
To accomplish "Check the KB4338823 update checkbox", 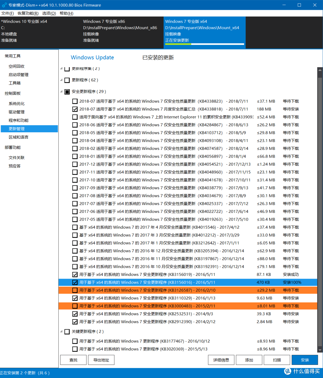I will point(75,101).
